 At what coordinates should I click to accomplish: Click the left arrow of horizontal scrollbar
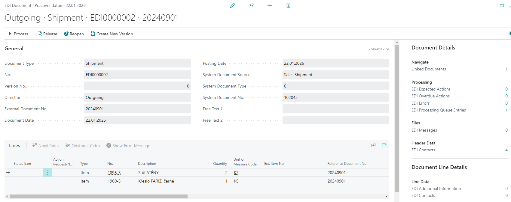[7, 197]
